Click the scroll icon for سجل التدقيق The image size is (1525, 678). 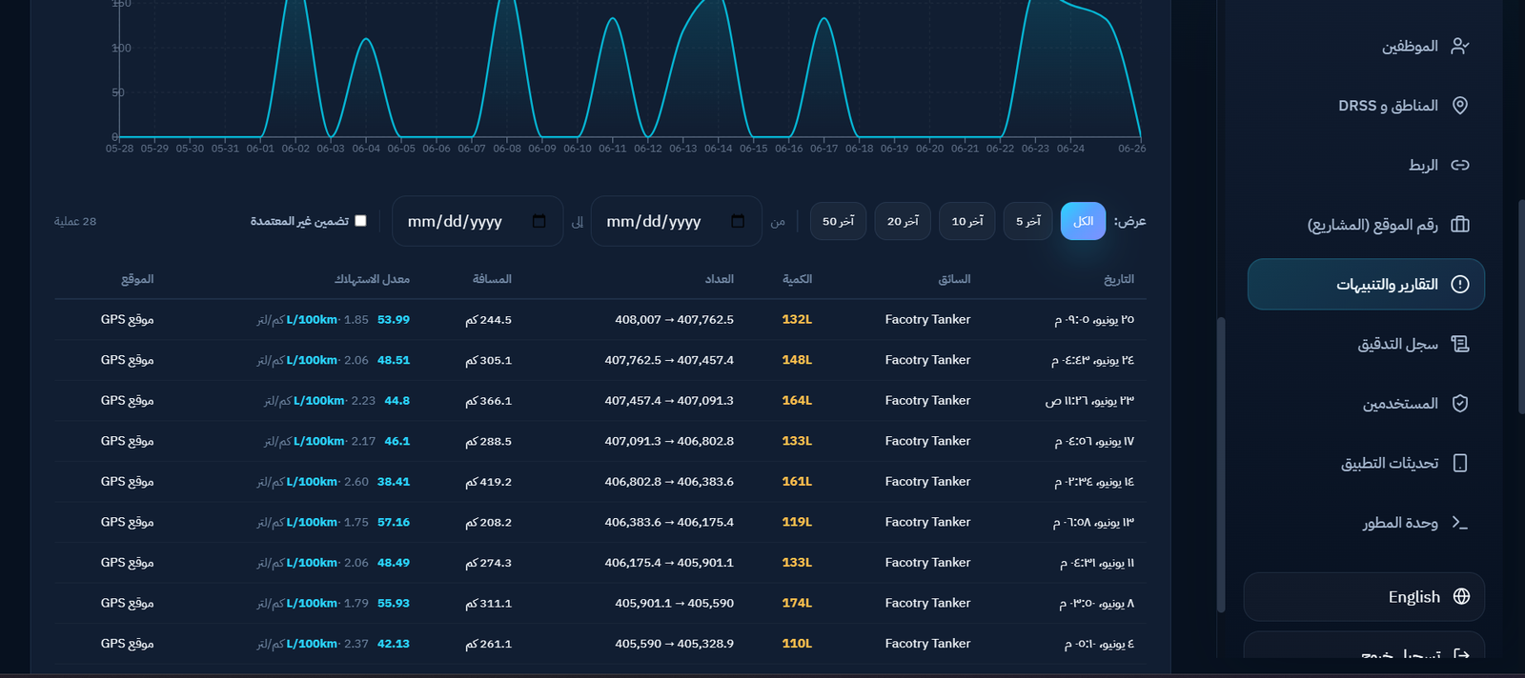coord(1459,344)
